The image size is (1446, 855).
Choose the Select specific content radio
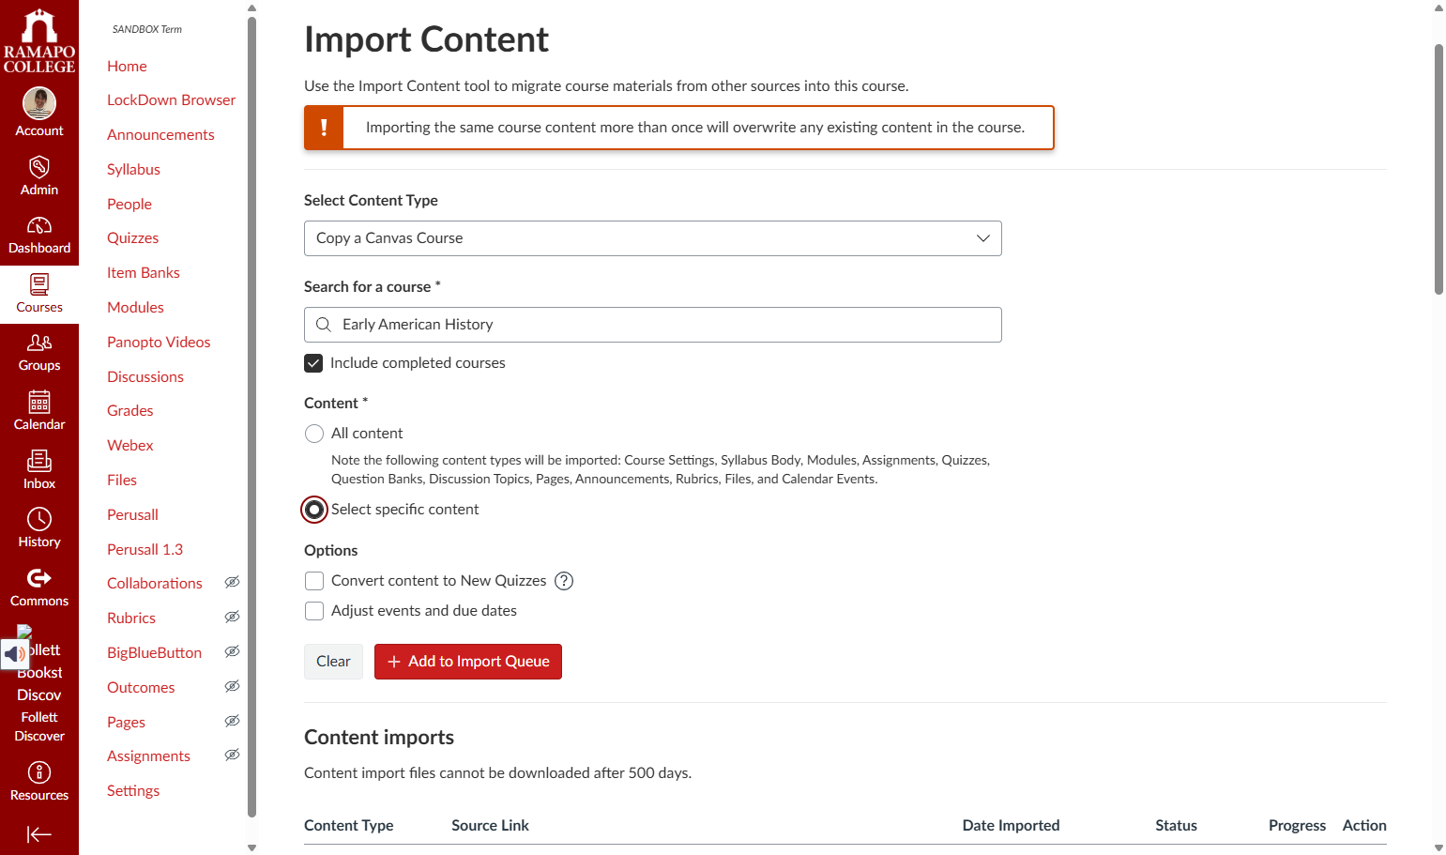314,510
